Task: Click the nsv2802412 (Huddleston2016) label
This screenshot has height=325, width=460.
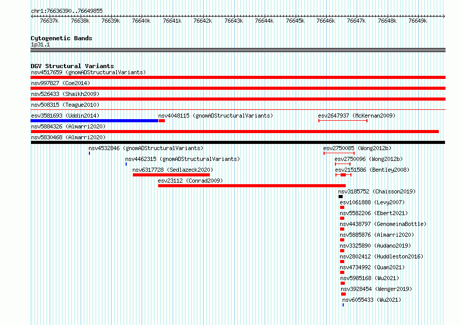Action: tap(381, 256)
